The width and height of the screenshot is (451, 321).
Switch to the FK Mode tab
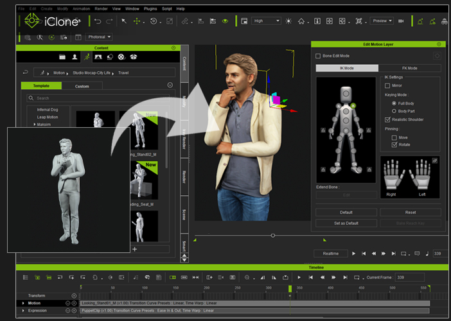click(x=409, y=68)
